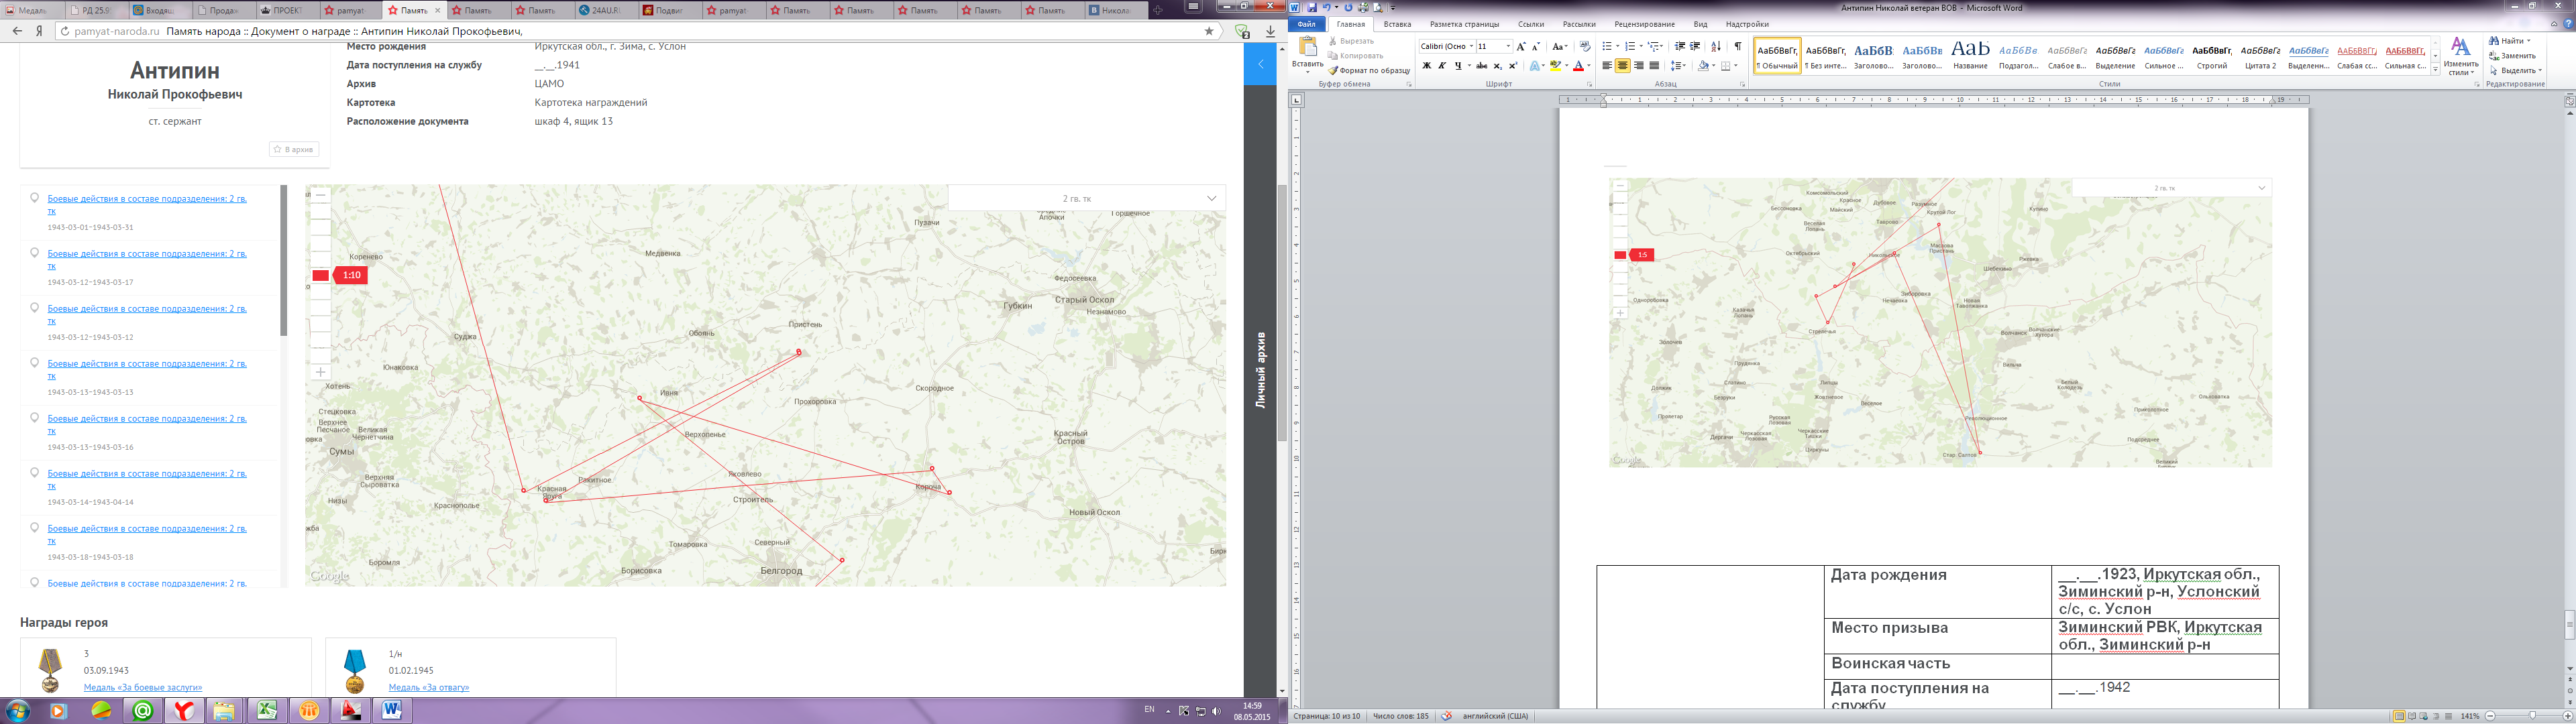Open the Медаль «За отвагу» link
This screenshot has height=724, width=2576.
pos(429,687)
